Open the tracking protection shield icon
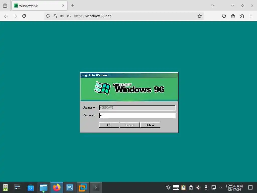This screenshot has width=257, height=193. (48, 16)
